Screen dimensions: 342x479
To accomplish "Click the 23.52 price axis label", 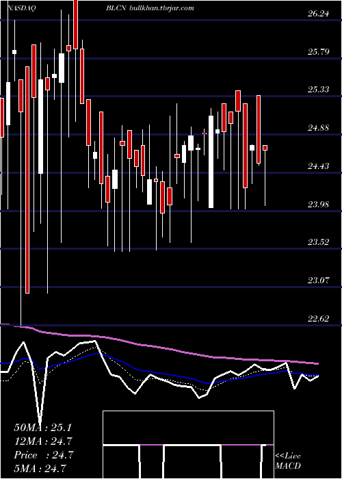I will tap(319, 242).
